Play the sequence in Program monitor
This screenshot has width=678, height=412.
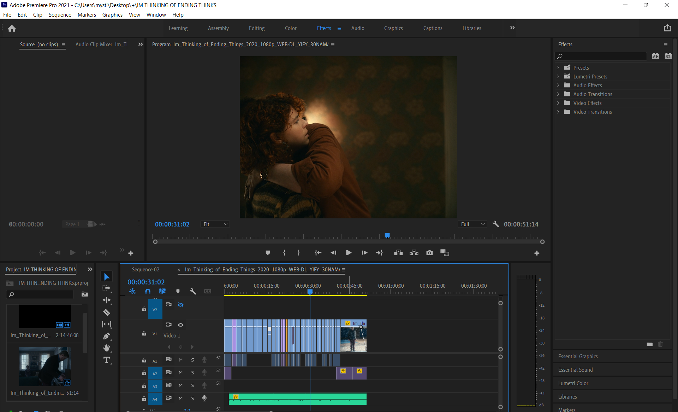click(349, 253)
